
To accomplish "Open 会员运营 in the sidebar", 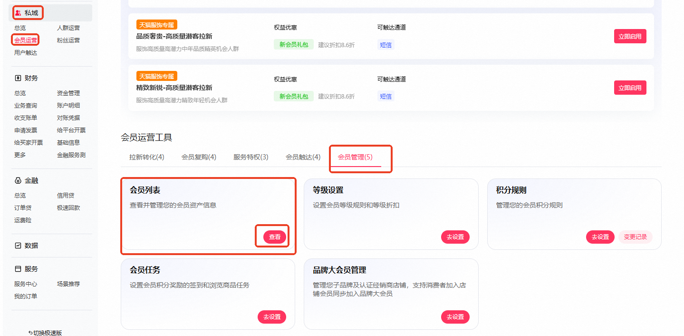I will (x=26, y=40).
